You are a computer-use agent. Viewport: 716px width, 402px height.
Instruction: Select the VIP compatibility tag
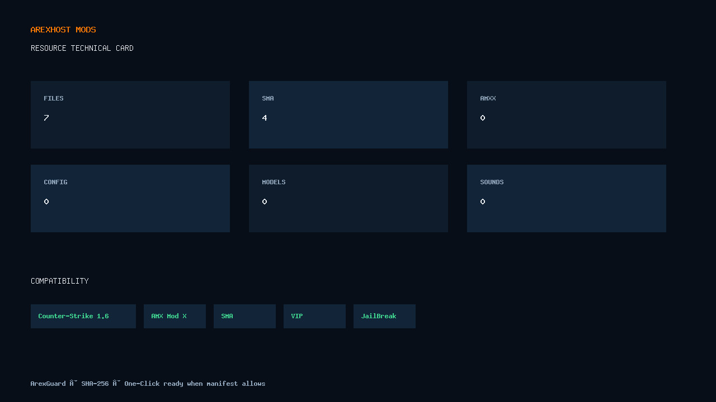pos(314,316)
